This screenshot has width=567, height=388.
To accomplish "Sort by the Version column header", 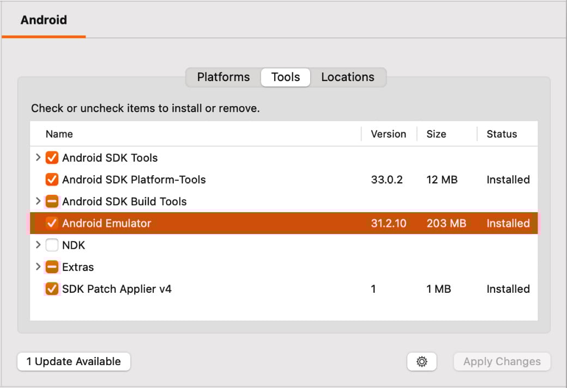I will [x=388, y=134].
